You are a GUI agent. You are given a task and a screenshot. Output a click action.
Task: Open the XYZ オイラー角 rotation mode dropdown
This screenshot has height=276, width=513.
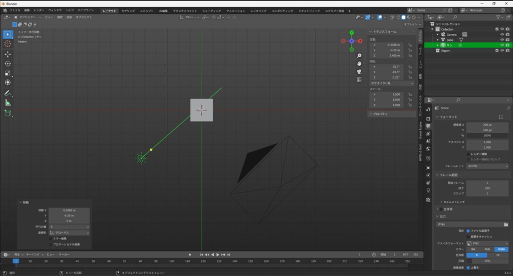tap(391, 83)
